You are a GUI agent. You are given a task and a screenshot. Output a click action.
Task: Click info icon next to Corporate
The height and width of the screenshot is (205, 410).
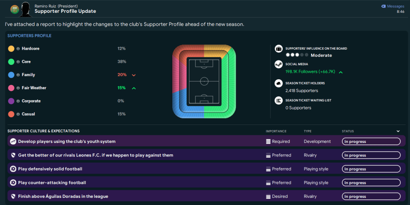(18, 101)
